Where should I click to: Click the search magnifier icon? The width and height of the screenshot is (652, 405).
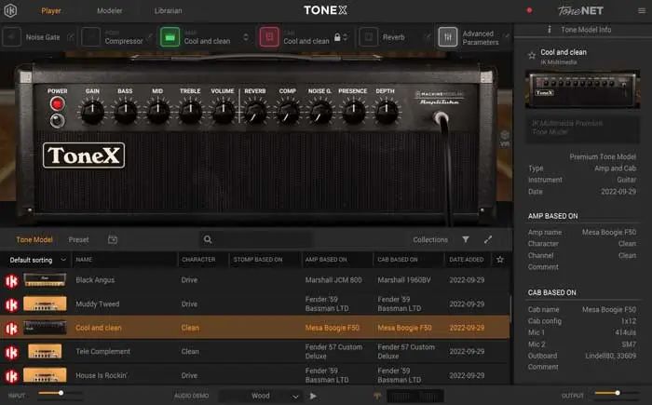(x=208, y=239)
